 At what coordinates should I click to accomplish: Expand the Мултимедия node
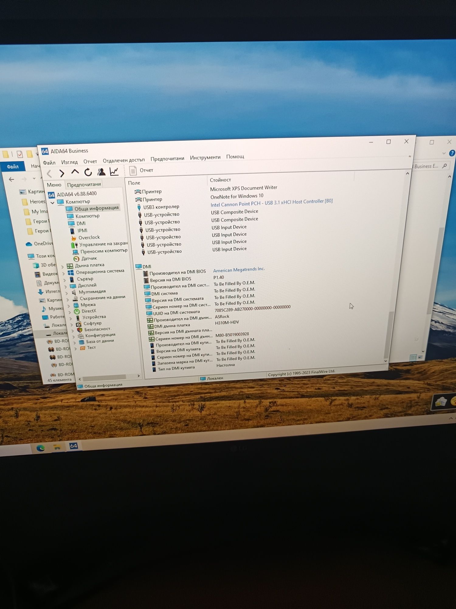[x=67, y=293]
